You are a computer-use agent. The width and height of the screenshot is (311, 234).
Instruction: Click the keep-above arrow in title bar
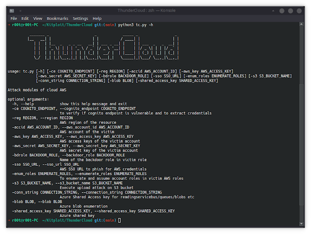tap(273, 11)
